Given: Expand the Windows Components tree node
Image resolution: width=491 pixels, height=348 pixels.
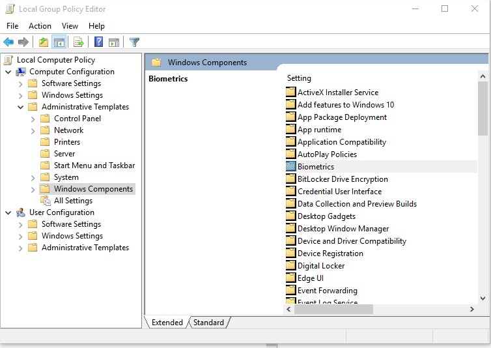Looking at the screenshot, I should tap(33, 190).
